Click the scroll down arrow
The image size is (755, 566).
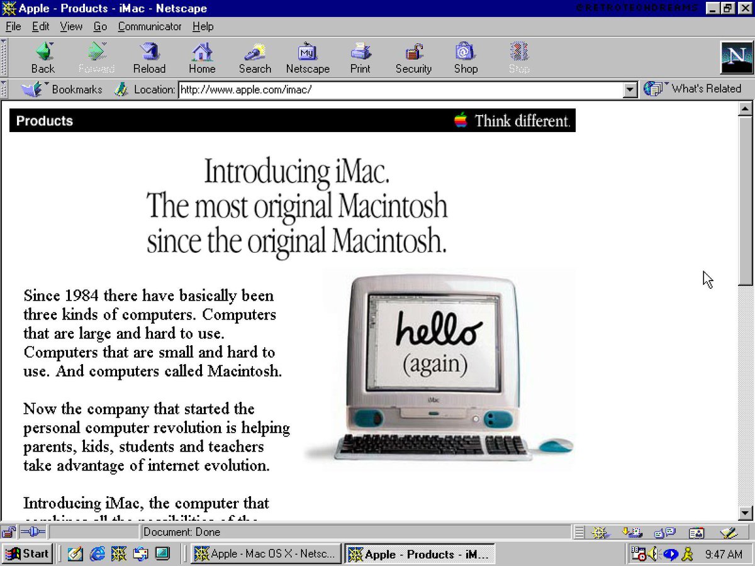[746, 513]
